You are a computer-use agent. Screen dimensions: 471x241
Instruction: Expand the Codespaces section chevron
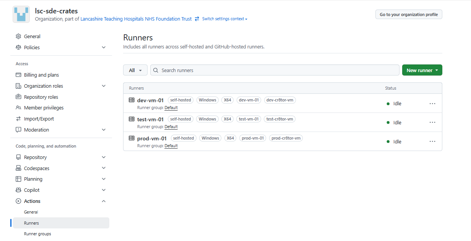[104, 168]
